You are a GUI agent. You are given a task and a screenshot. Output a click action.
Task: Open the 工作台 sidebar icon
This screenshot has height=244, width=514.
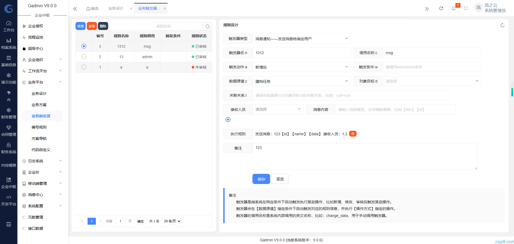click(x=9, y=25)
